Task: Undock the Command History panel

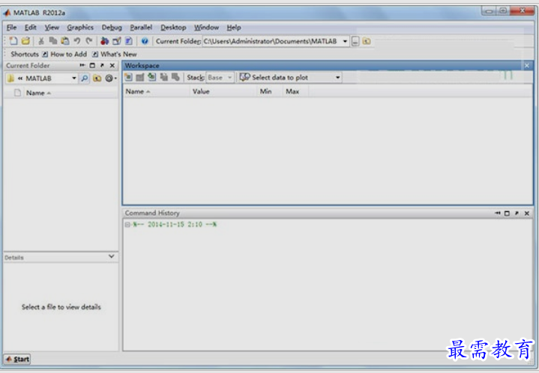Action: [x=517, y=213]
